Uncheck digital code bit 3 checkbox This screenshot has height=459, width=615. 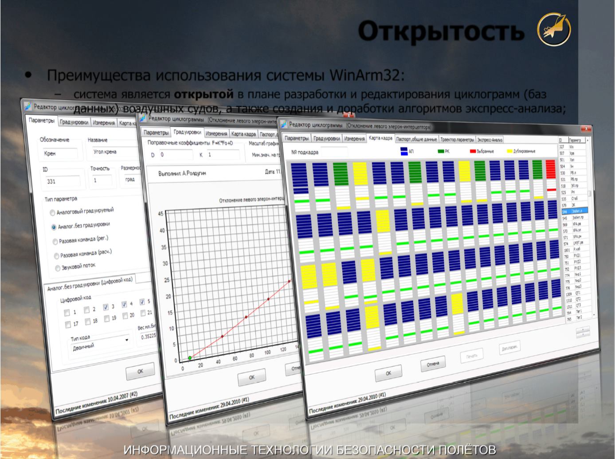106,307
